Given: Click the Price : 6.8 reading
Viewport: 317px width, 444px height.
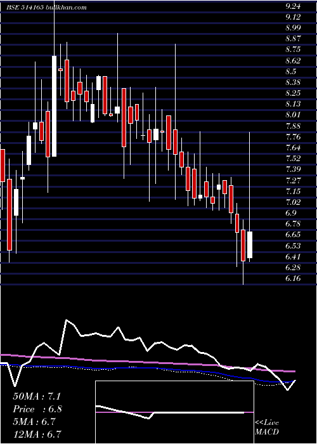Looking at the screenshot, I should pos(37,409).
